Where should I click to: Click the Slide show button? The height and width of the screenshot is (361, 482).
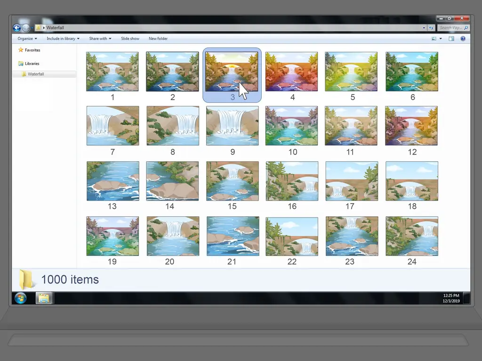click(x=130, y=39)
